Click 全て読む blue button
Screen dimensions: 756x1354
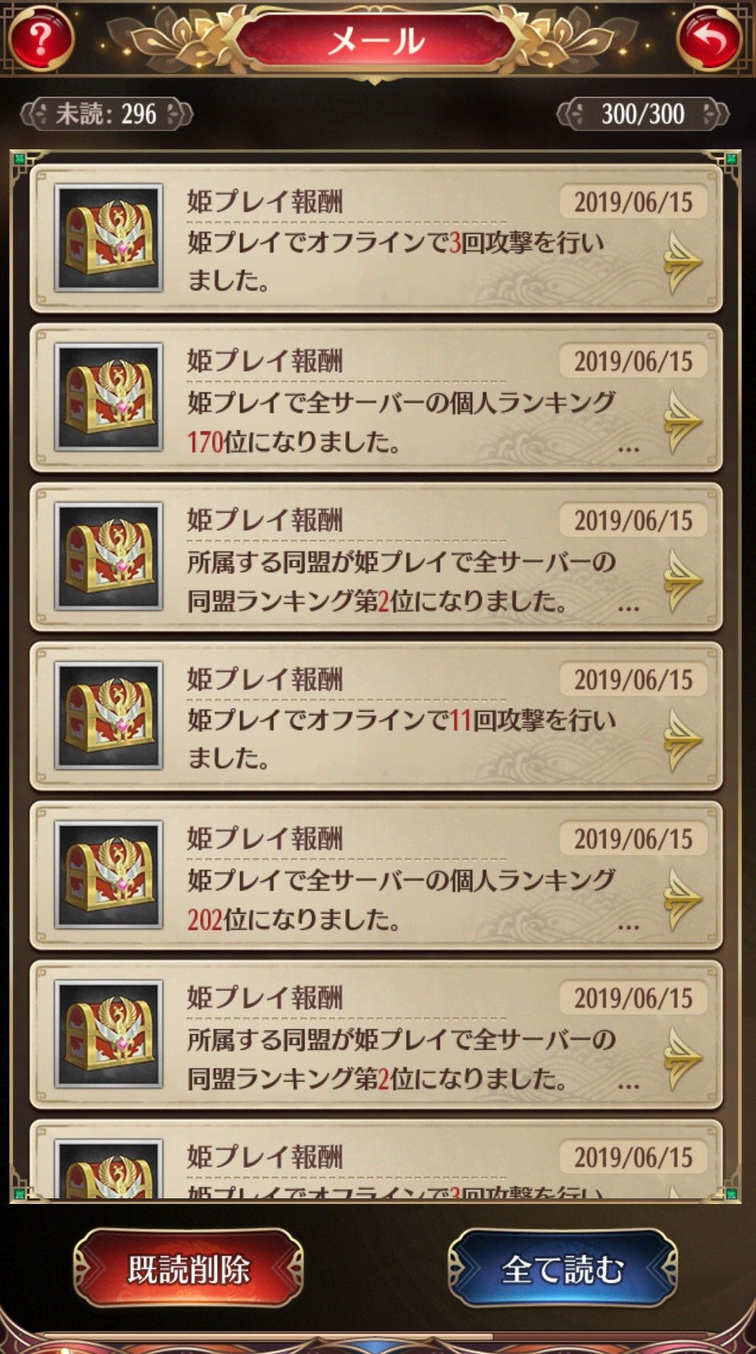tap(562, 1269)
